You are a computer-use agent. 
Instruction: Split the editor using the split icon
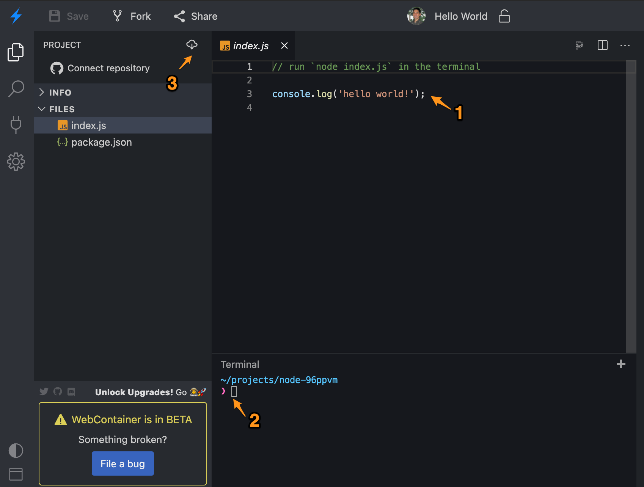click(x=603, y=46)
